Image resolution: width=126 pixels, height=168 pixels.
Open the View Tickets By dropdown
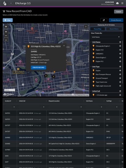[106, 37]
